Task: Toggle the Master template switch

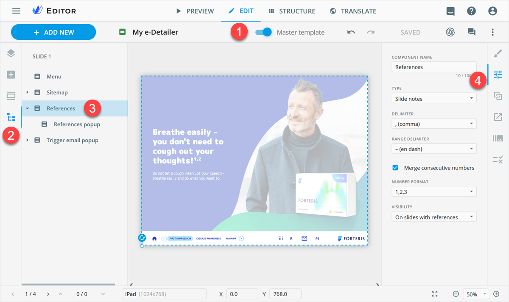Action: coord(263,32)
